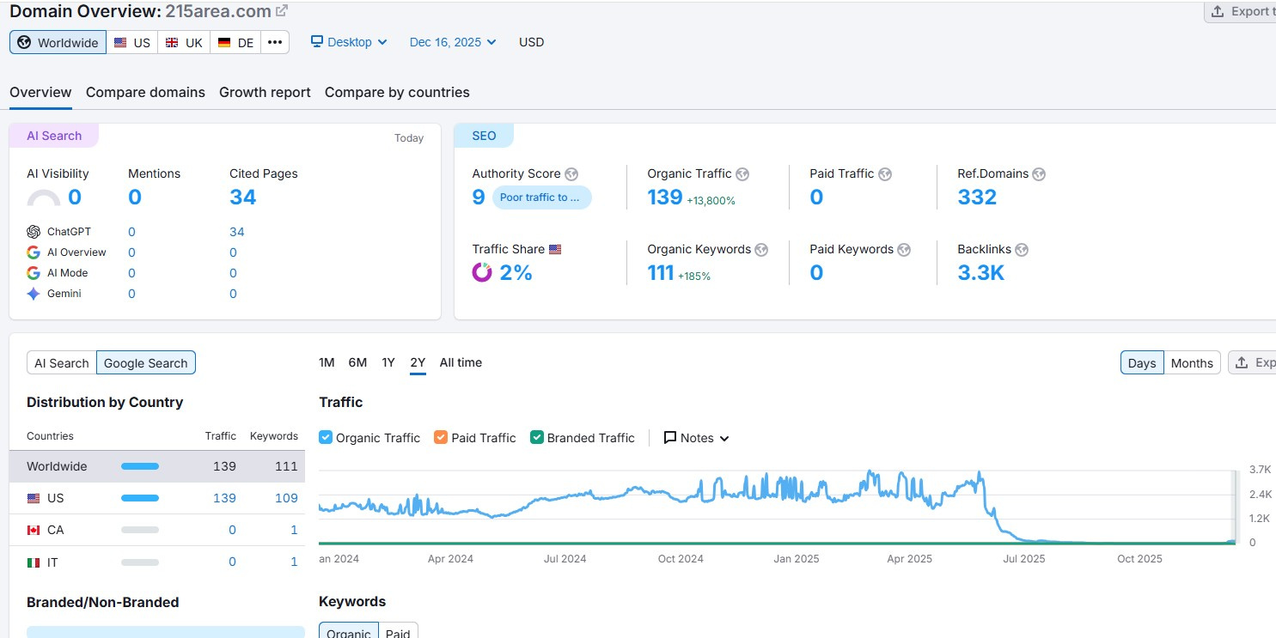
Task: Click the Gemini sparkle icon
Action: click(x=34, y=294)
